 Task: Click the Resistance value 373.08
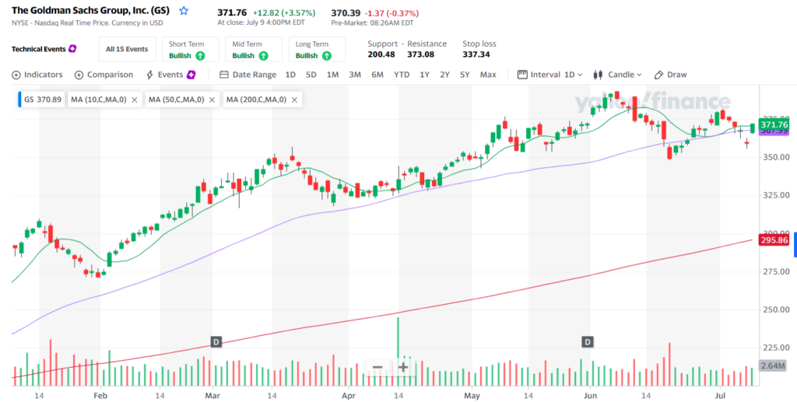tap(421, 54)
